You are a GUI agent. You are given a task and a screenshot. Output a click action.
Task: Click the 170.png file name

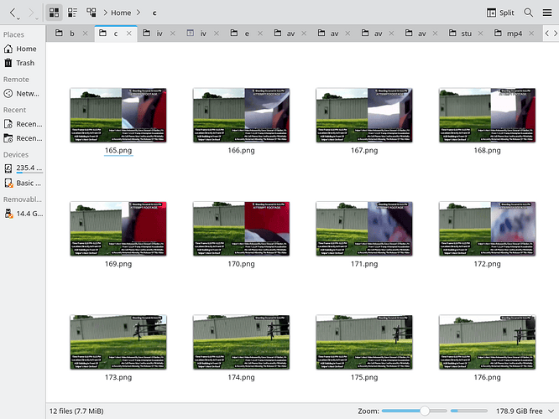[x=242, y=264]
